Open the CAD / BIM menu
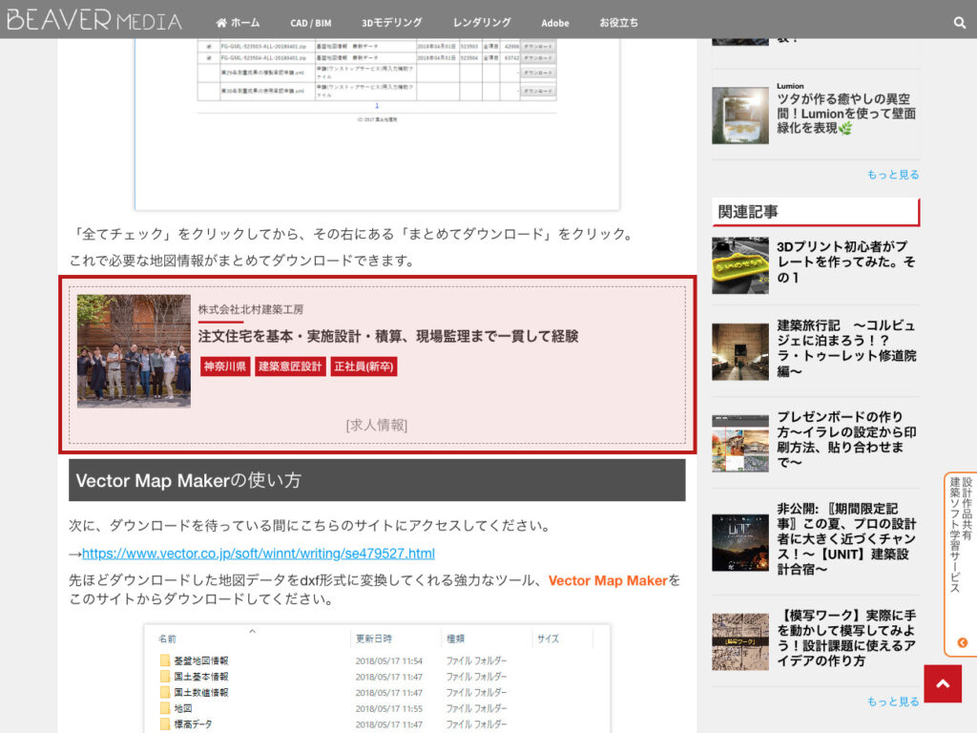This screenshot has width=977, height=733. coord(310,22)
